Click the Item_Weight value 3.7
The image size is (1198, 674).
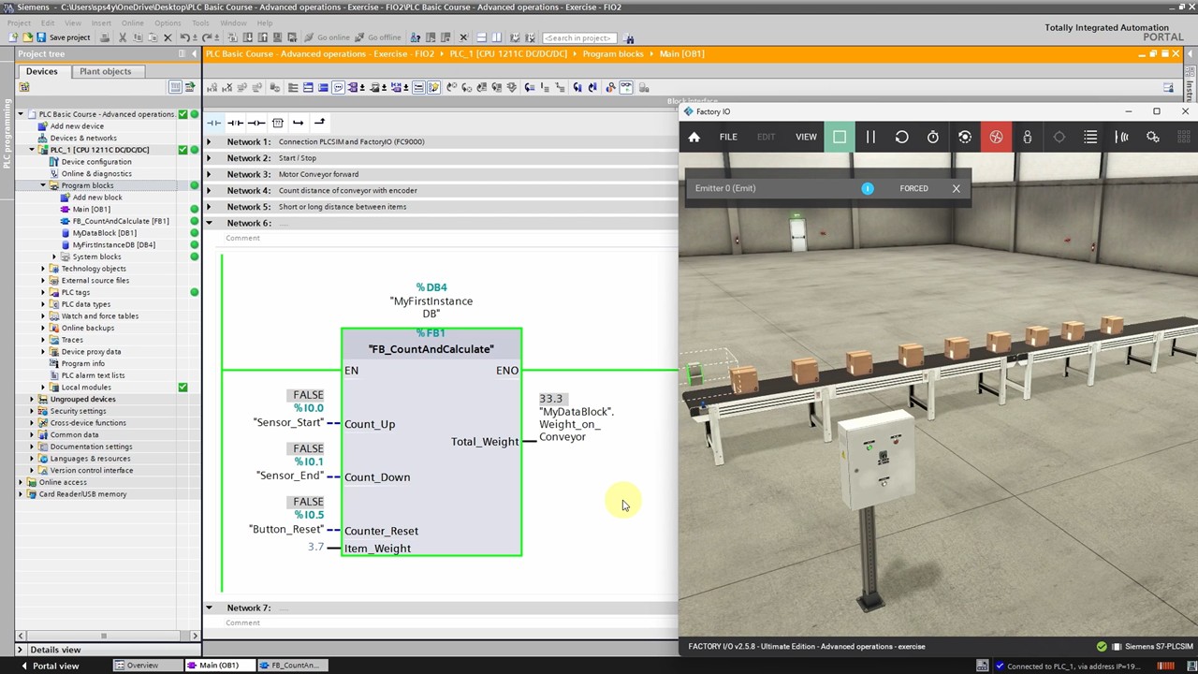point(315,547)
